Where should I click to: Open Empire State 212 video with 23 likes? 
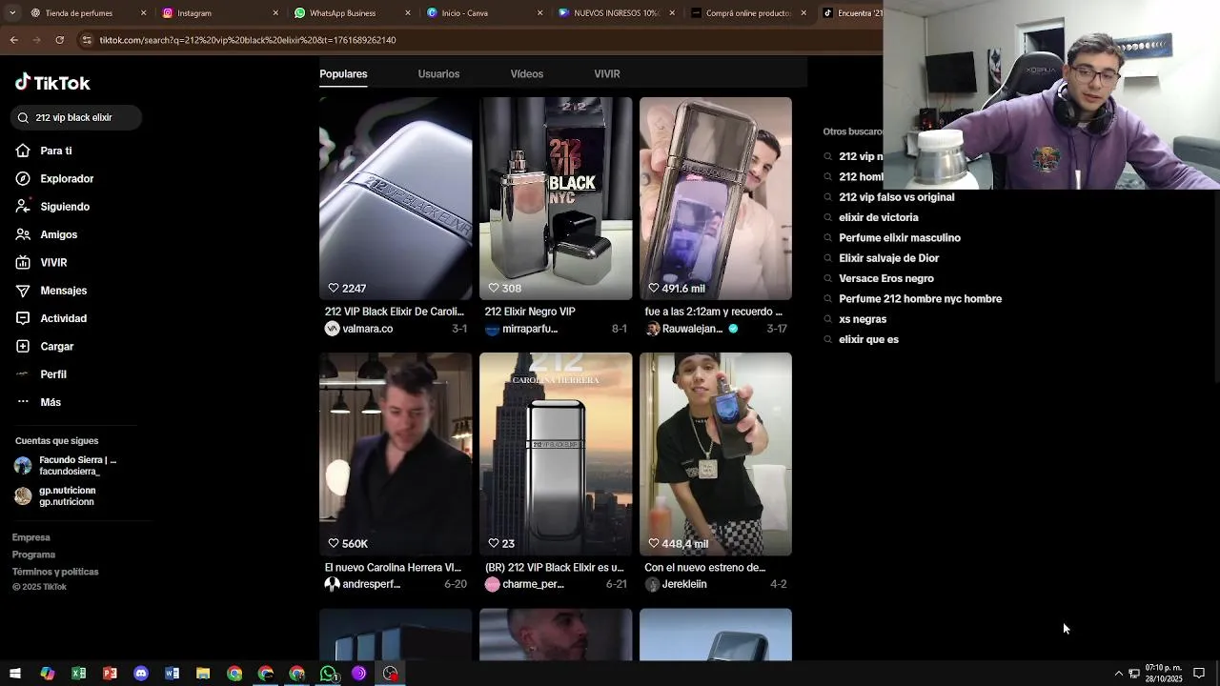pyautogui.click(x=556, y=454)
